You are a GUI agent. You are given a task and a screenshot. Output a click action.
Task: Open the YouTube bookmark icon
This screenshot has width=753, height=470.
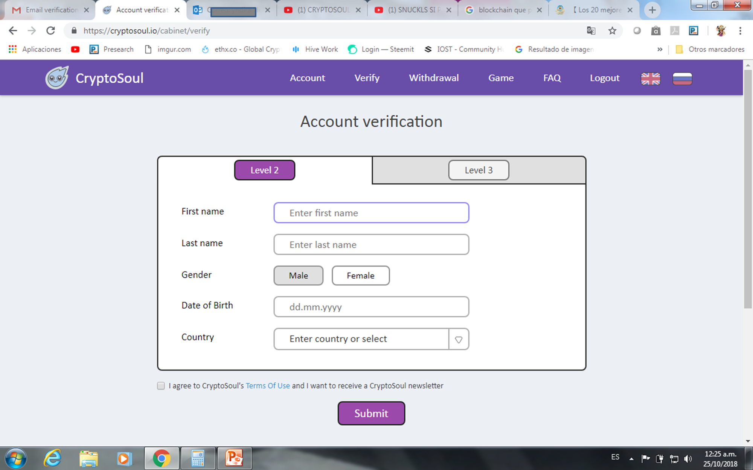coord(75,49)
